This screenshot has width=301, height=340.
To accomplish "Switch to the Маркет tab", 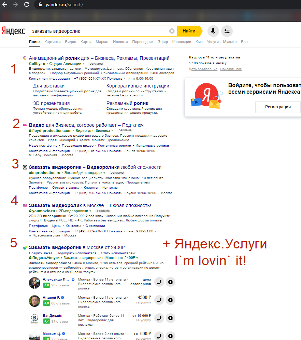I will pos(102,42).
